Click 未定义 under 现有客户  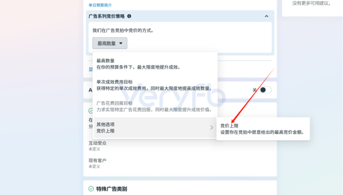94,166
